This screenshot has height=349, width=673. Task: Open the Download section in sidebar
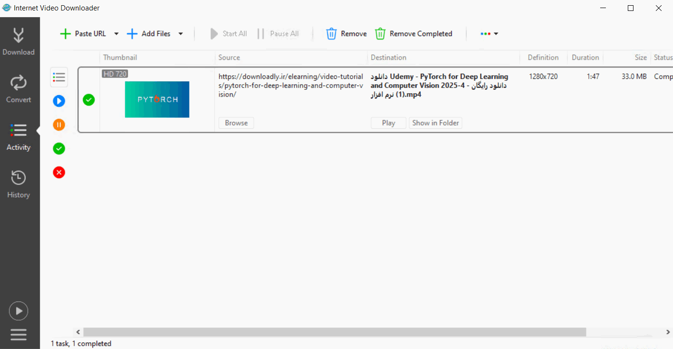point(19,41)
